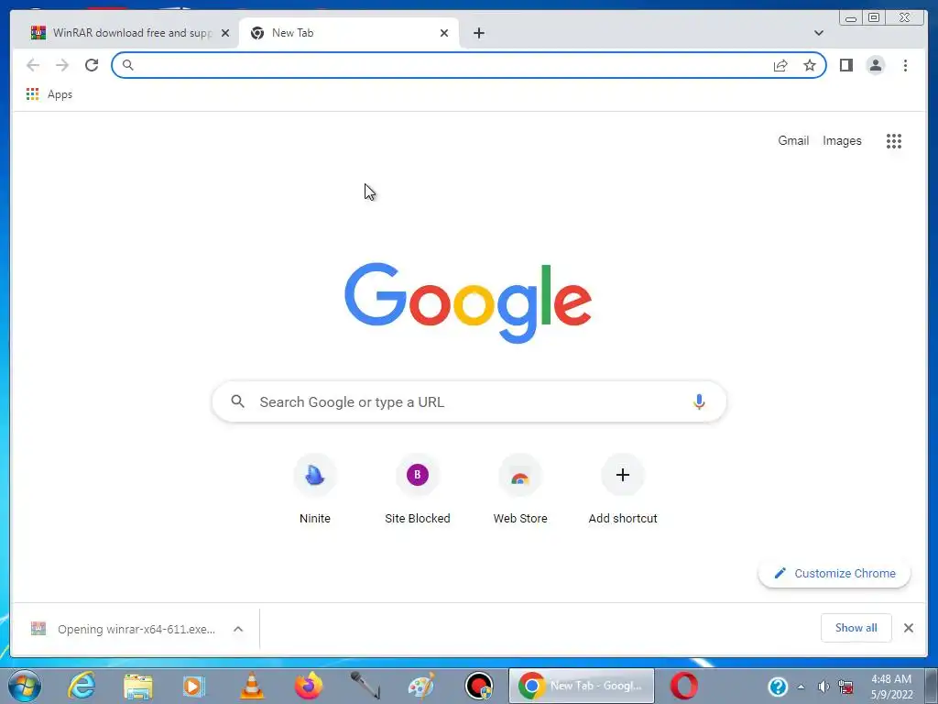Viewport: 938px width, 704px height.
Task: Launch Internet Explorer from taskbar
Action: click(x=82, y=686)
